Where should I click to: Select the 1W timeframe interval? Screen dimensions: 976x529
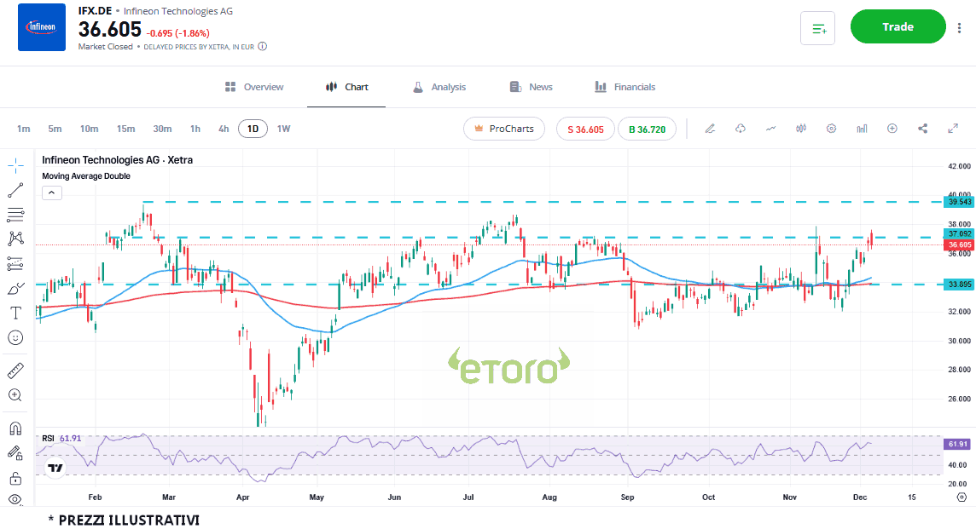(x=283, y=129)
